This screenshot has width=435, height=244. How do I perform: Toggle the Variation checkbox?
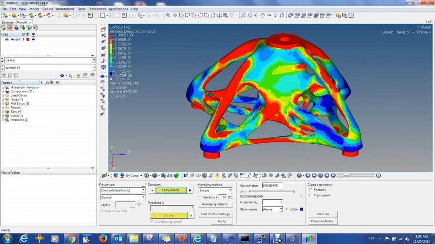[x=200, y=198]
